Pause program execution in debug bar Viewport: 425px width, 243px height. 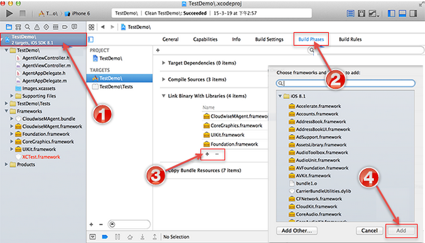(x=117, y=237)
